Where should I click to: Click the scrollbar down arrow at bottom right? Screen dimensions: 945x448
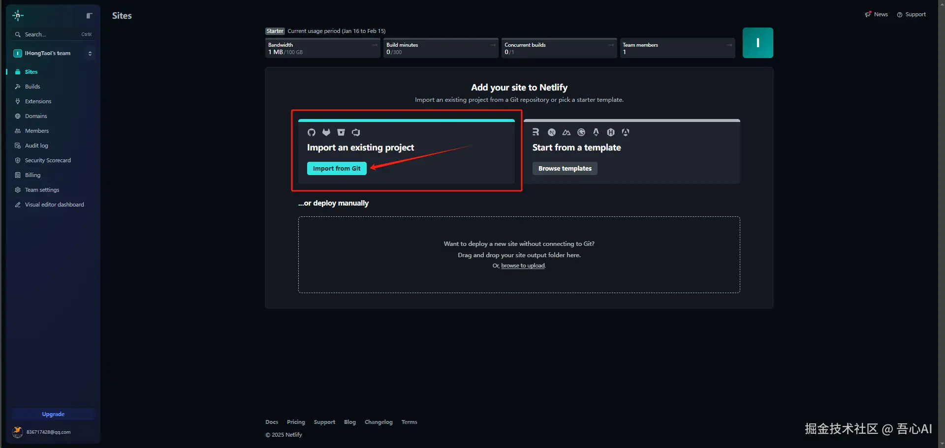[x=942, y=444]
